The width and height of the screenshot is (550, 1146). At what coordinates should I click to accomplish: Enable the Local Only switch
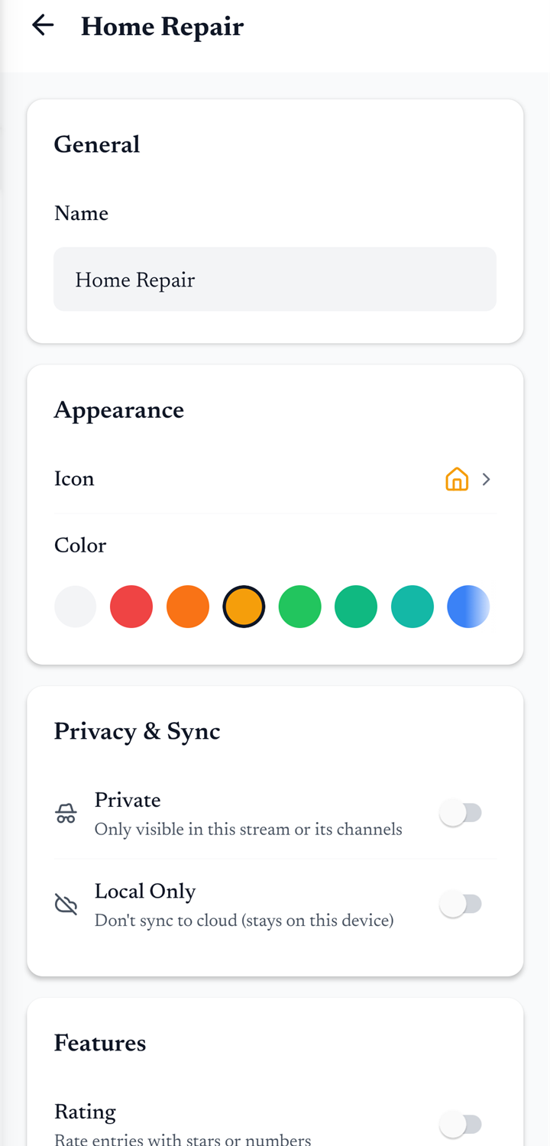click(461, 905)
